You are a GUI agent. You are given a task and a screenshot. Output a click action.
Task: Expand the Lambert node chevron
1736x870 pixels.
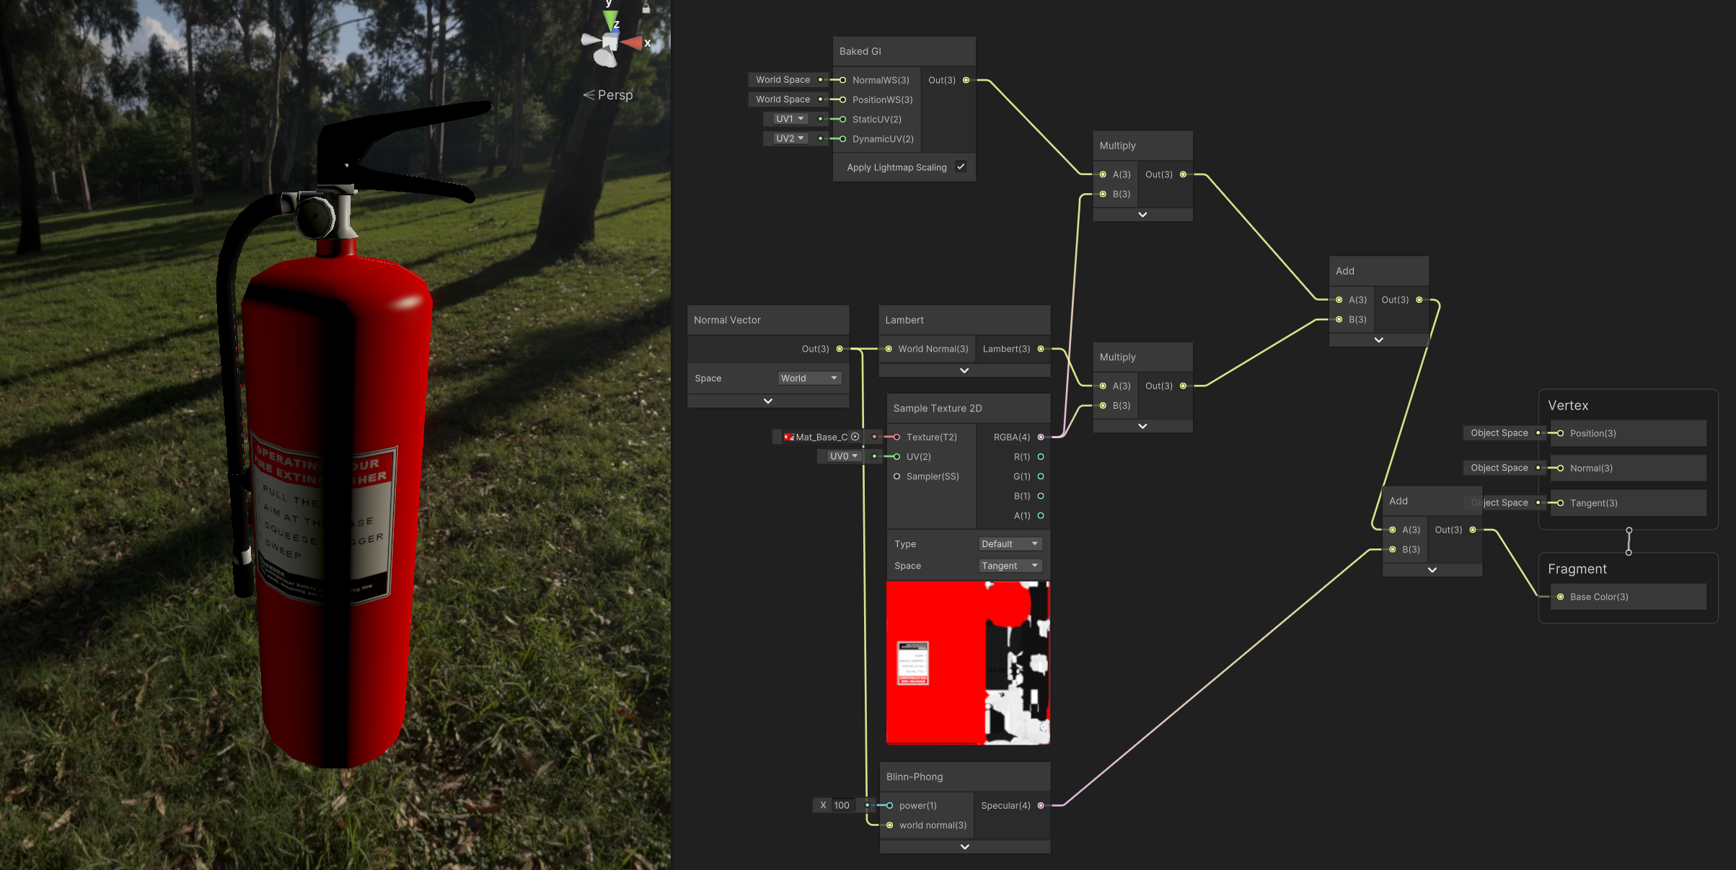[964, 370]
